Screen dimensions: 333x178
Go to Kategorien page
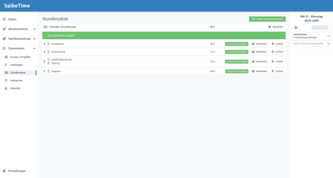(x=16, y=80)
